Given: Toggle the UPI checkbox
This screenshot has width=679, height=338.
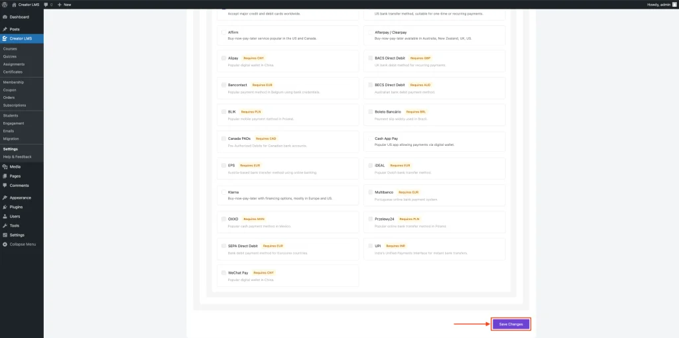Looking at the screenshot, I should [x=370, y=246].
